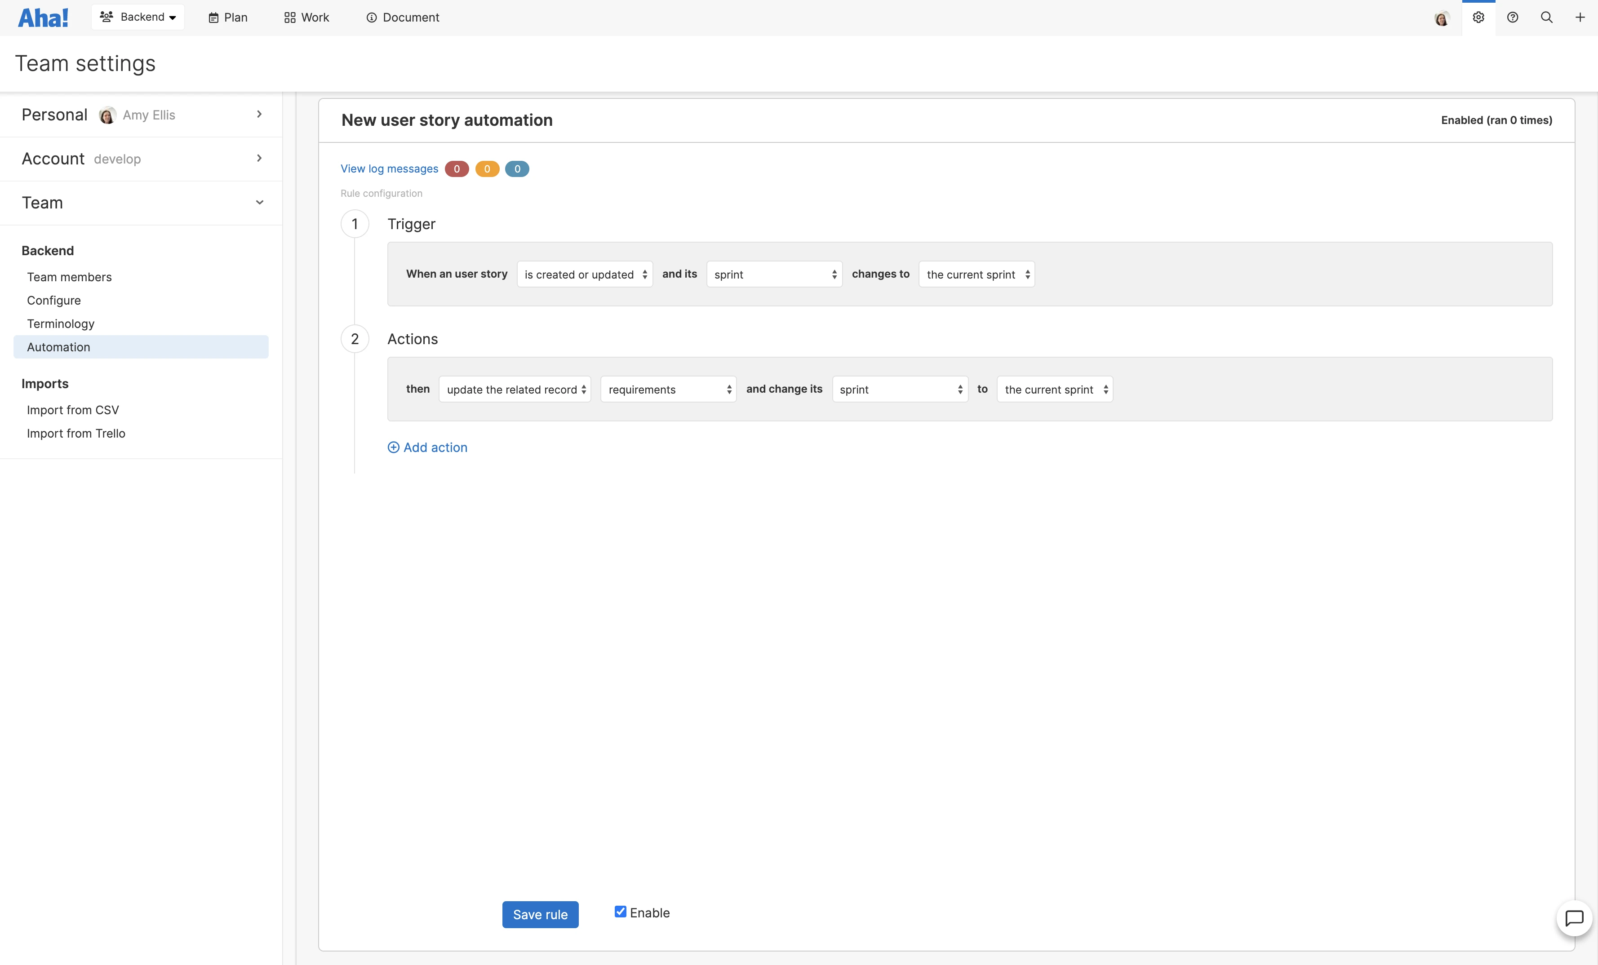Open 'is created or updated' trigger dropdown
1598x965 pixels.
[x=584, y=274]
